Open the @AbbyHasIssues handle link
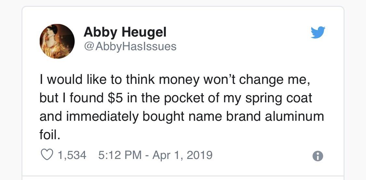 [130, 46]
